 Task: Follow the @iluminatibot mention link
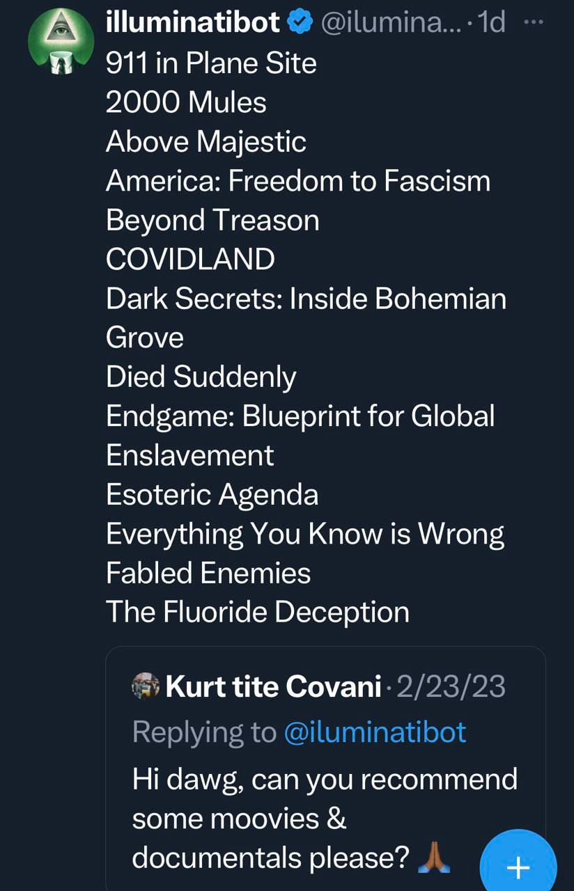coord(375,732)
